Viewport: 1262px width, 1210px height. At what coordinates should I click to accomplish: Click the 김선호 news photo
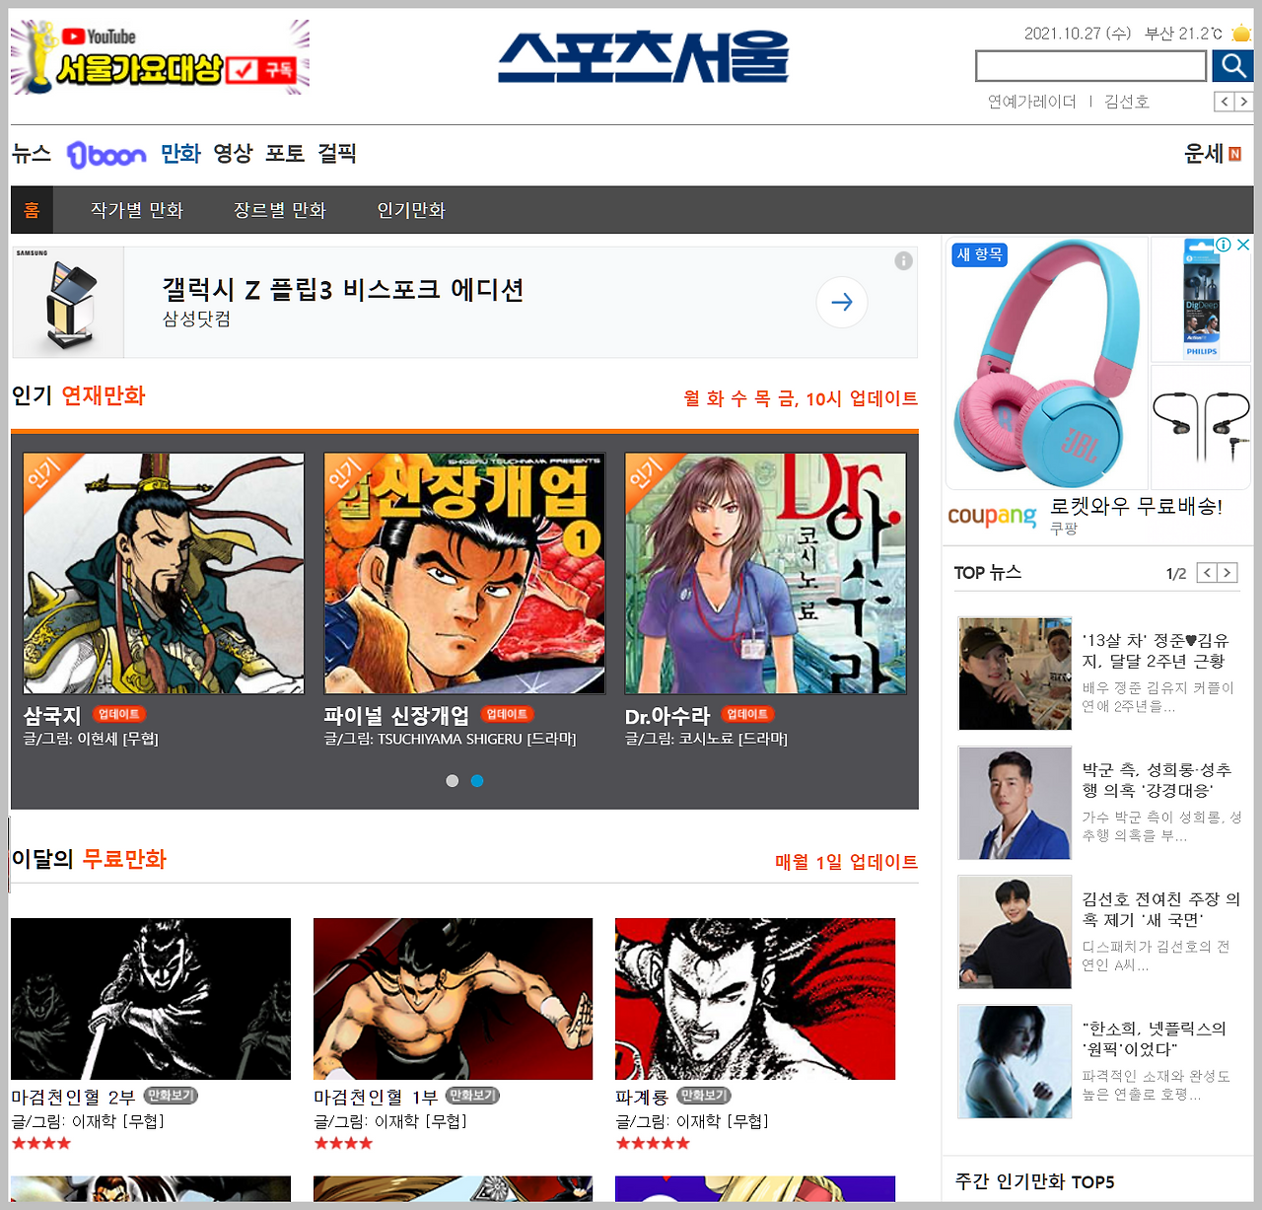(x=1015, y=932)
